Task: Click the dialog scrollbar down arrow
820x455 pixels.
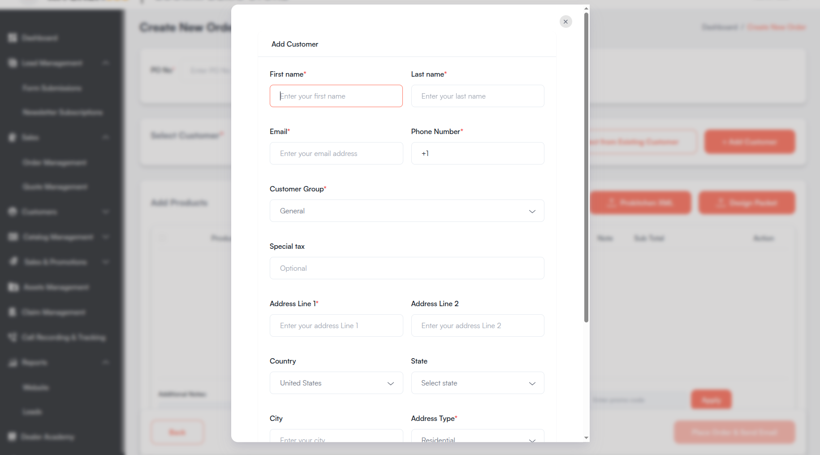Action: click(x=586, y=438)
